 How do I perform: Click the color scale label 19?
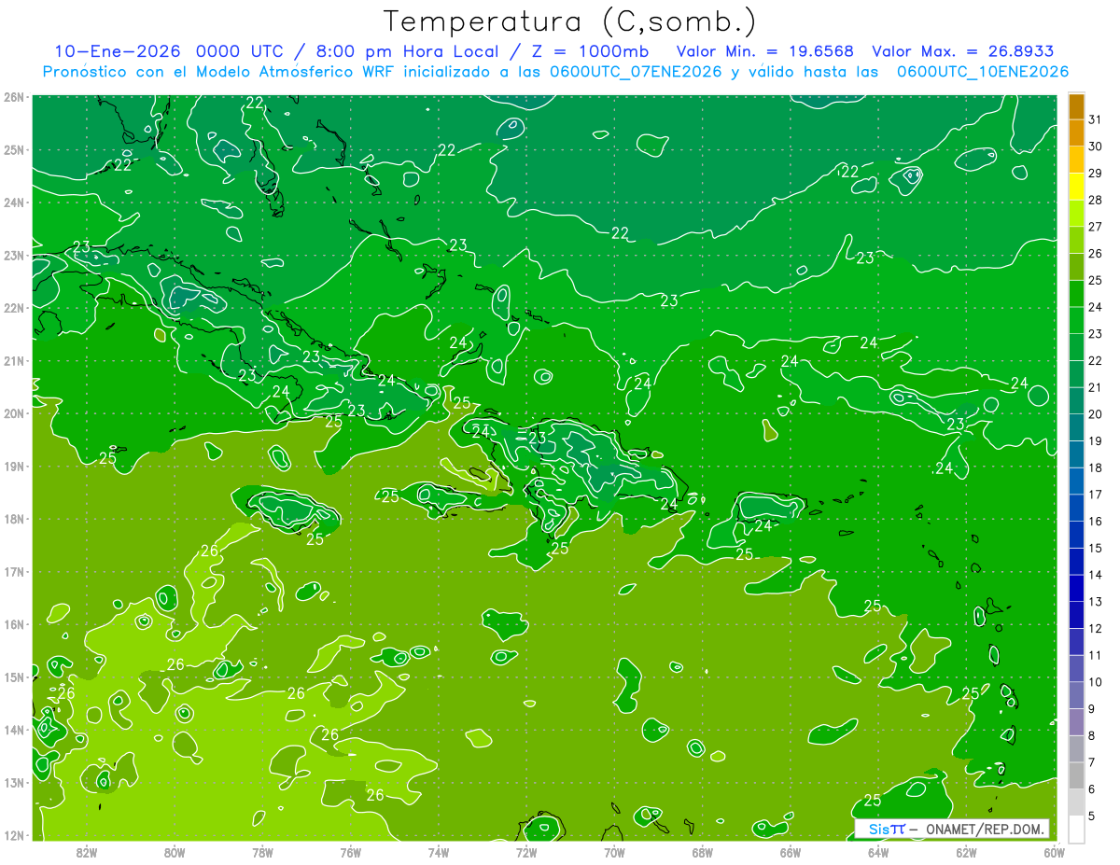(x=1095, y=440)
